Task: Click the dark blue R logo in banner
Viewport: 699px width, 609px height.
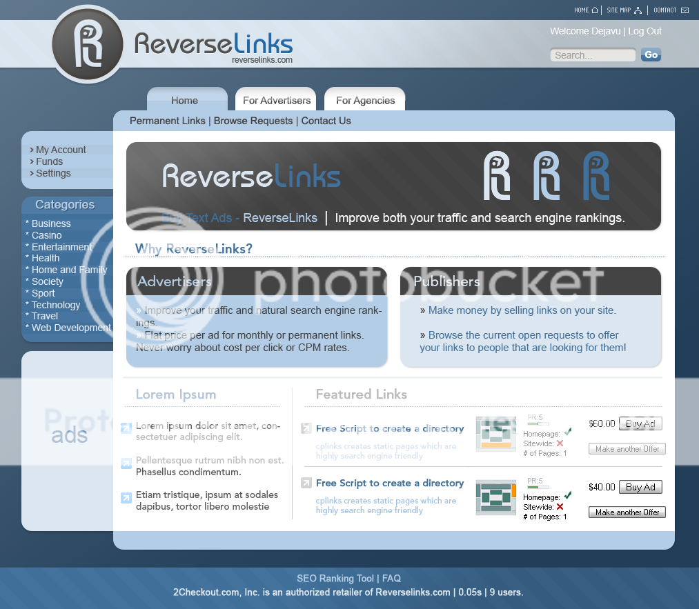Action: (596, 176)
